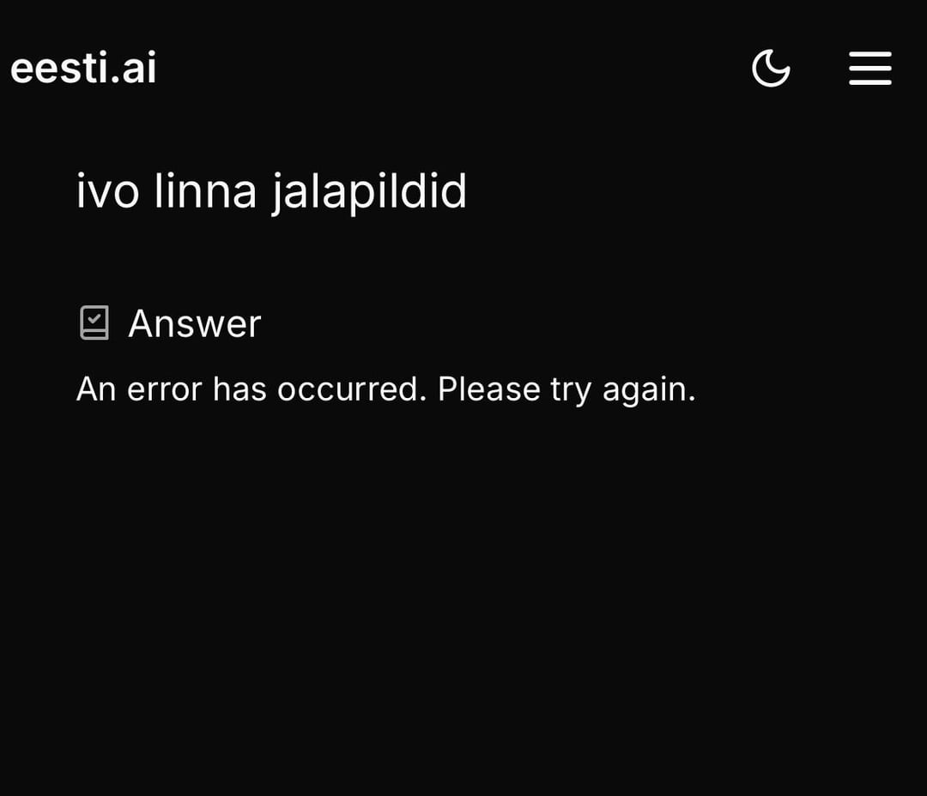Viewport: 927px width, 796px height.
Task: Click the "Please try again." text
Action: [566, 389]
